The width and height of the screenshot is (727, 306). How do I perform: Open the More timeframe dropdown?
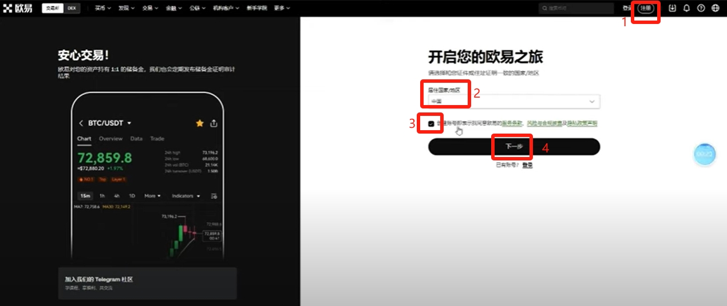[x=152, y=196]
